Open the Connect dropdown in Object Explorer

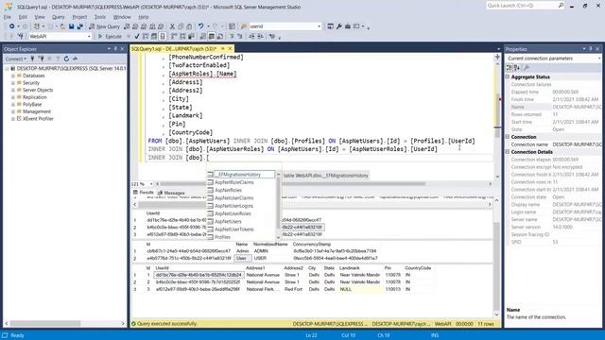pos(16,59)
